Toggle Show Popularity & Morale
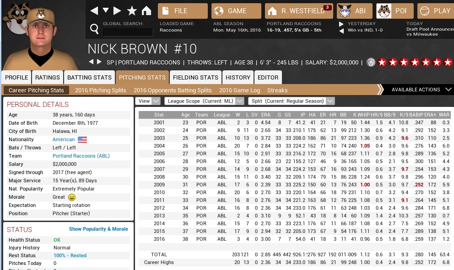 pos(98,229)
